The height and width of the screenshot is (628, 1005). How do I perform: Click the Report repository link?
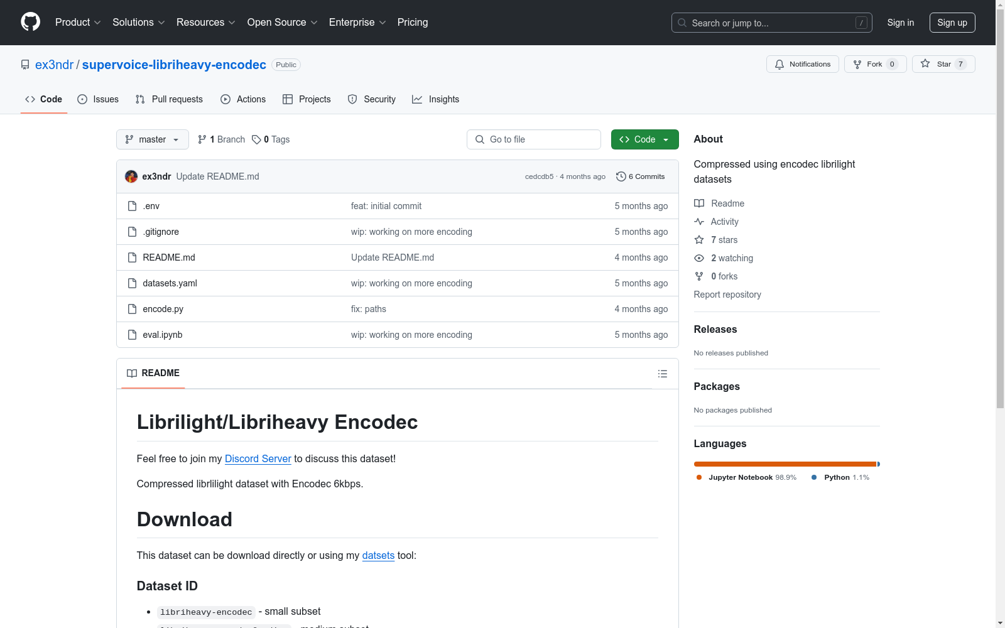(727, 295)
